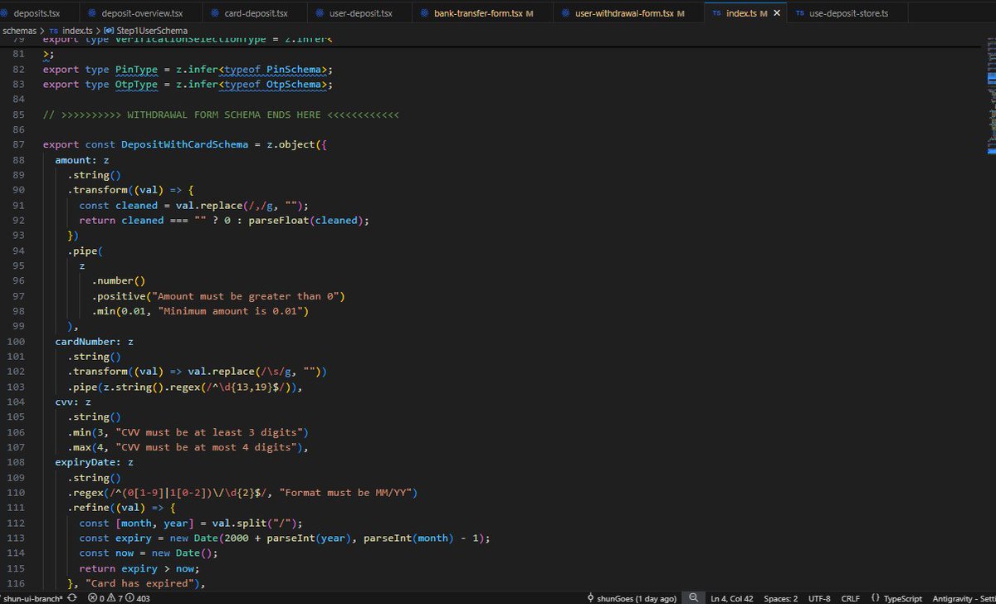The width and height of the screenshot is (996, 604).
Task: Click the React icon on card-deposit.tsx tab
Action: [x=215, y=13]
